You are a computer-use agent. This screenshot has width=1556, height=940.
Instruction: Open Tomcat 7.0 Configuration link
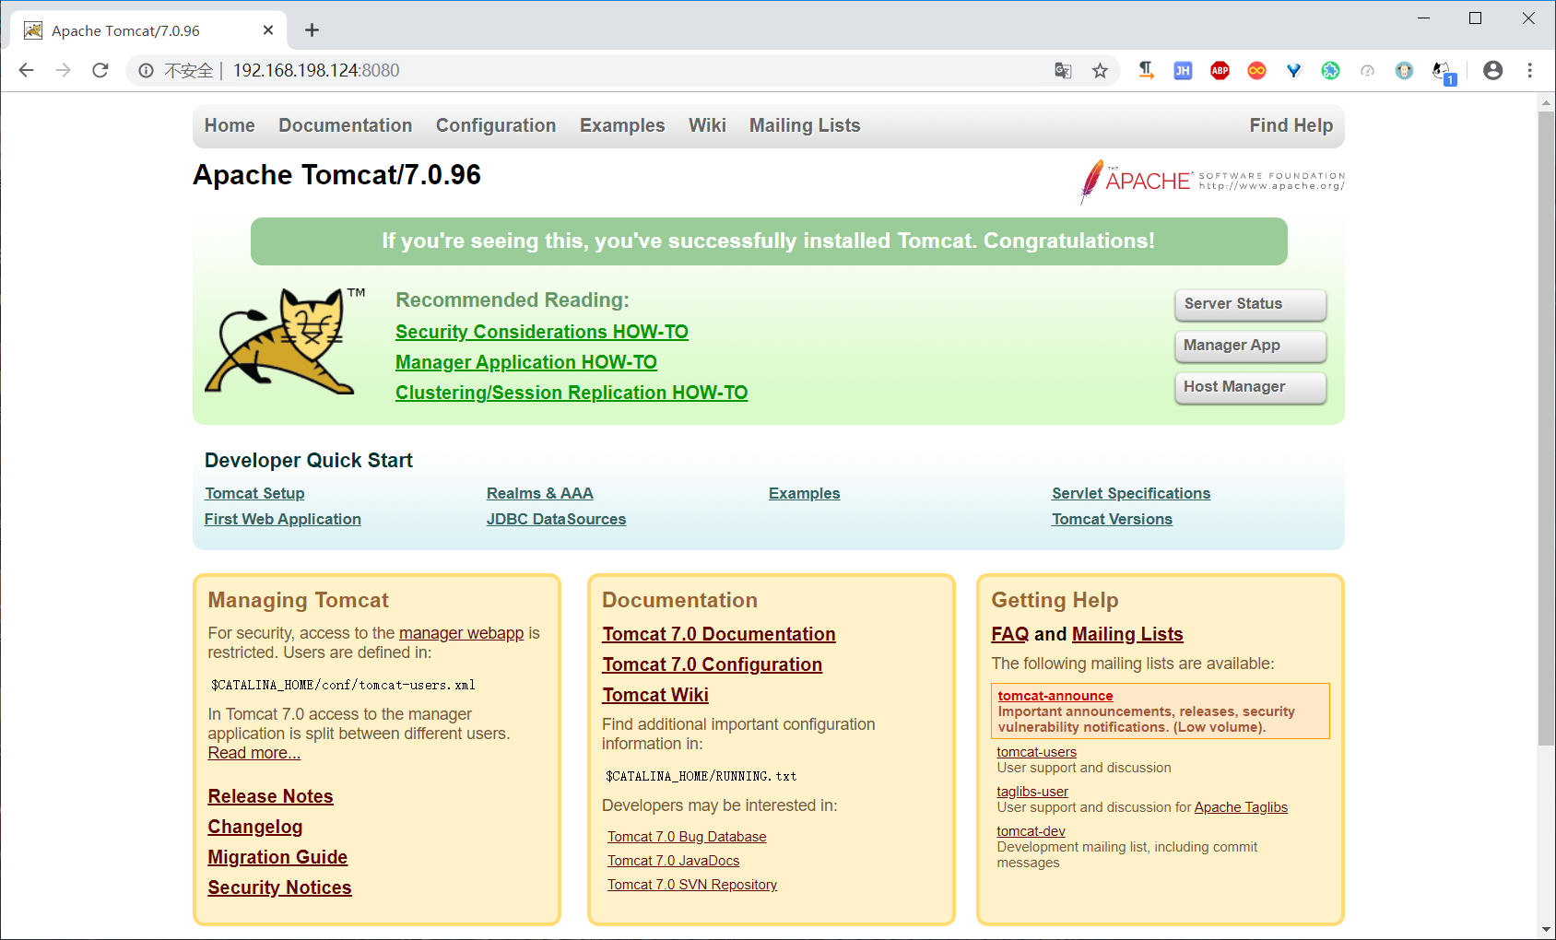[x=712, y=664]
